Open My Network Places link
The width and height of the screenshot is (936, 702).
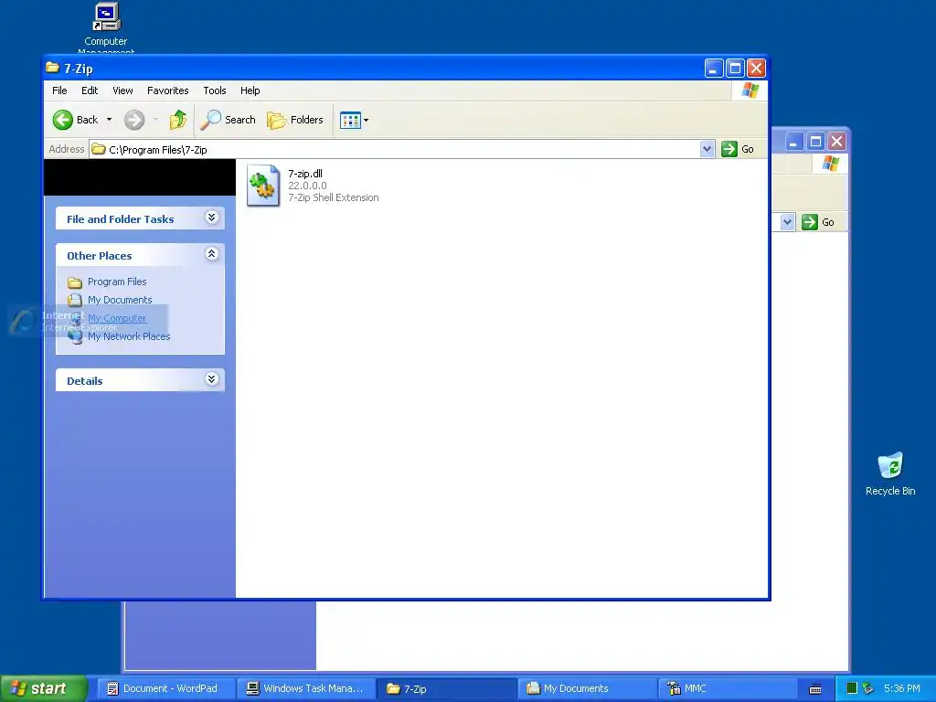129,336
